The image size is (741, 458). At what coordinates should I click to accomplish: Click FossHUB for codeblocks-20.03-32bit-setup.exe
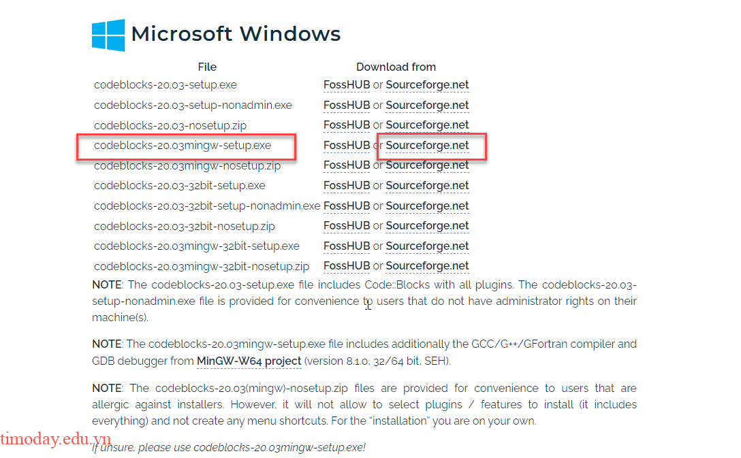pyautogui.click(x=347, y=186)
